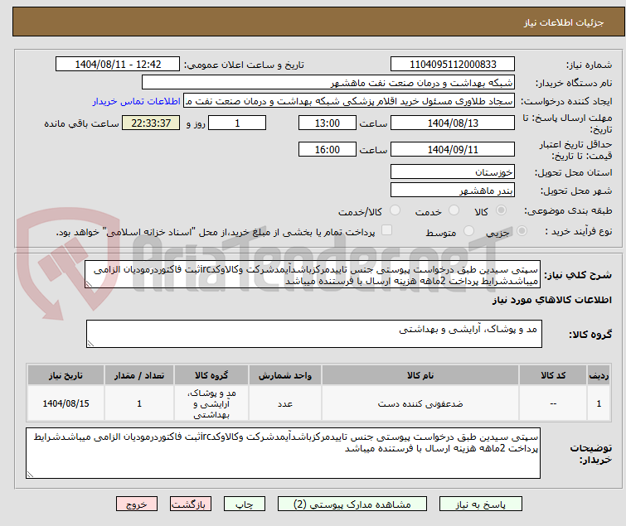The height and width of the screenshot is (526, 626).
Task: Click need date cell 1404/08/15
Action: (x=66, y=403)
